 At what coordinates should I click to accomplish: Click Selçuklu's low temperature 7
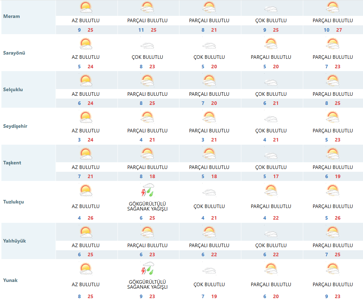pos(203,103)
